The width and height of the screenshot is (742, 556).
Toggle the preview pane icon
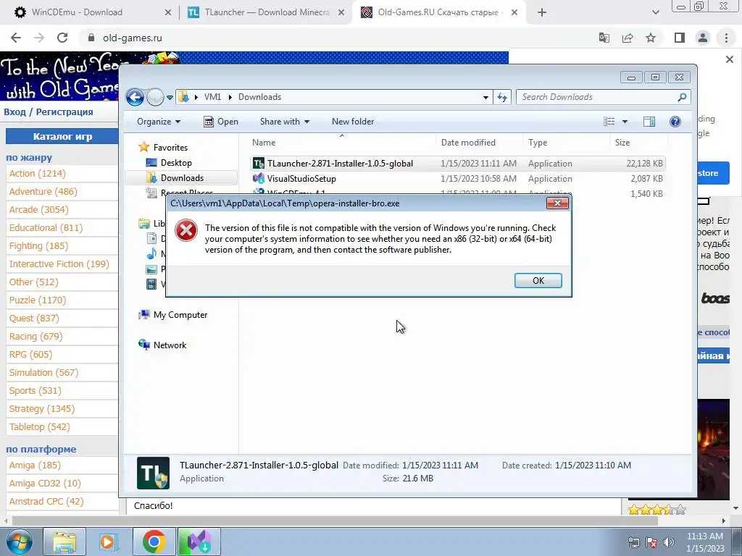point(649,122)
